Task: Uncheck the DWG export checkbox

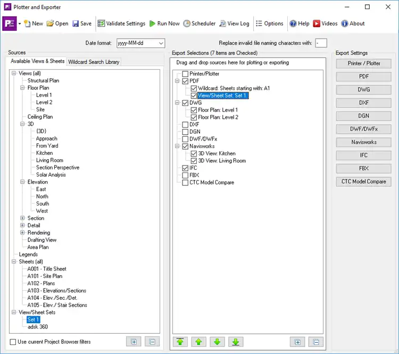Action: tap(185, 103)
